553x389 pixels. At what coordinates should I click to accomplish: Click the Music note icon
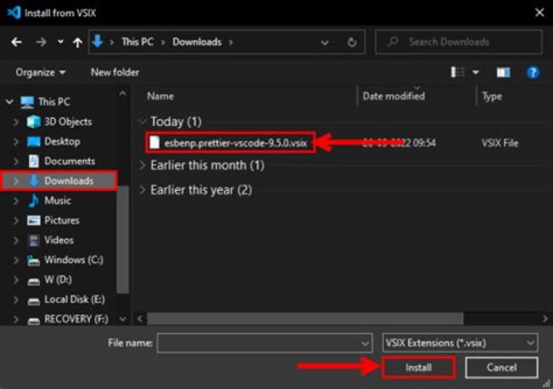[x=34, y=201]
